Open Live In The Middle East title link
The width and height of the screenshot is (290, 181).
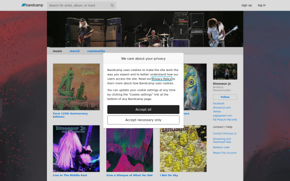tap(70, 175)
